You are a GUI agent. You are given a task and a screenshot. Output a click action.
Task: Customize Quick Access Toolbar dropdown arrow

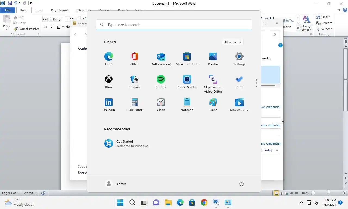coord(30,3)
